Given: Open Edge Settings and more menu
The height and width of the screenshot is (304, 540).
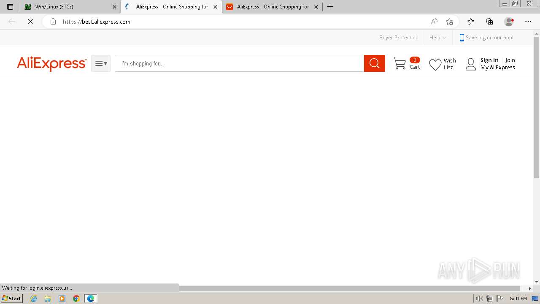Looking at the screenshot, I should 528,22.
